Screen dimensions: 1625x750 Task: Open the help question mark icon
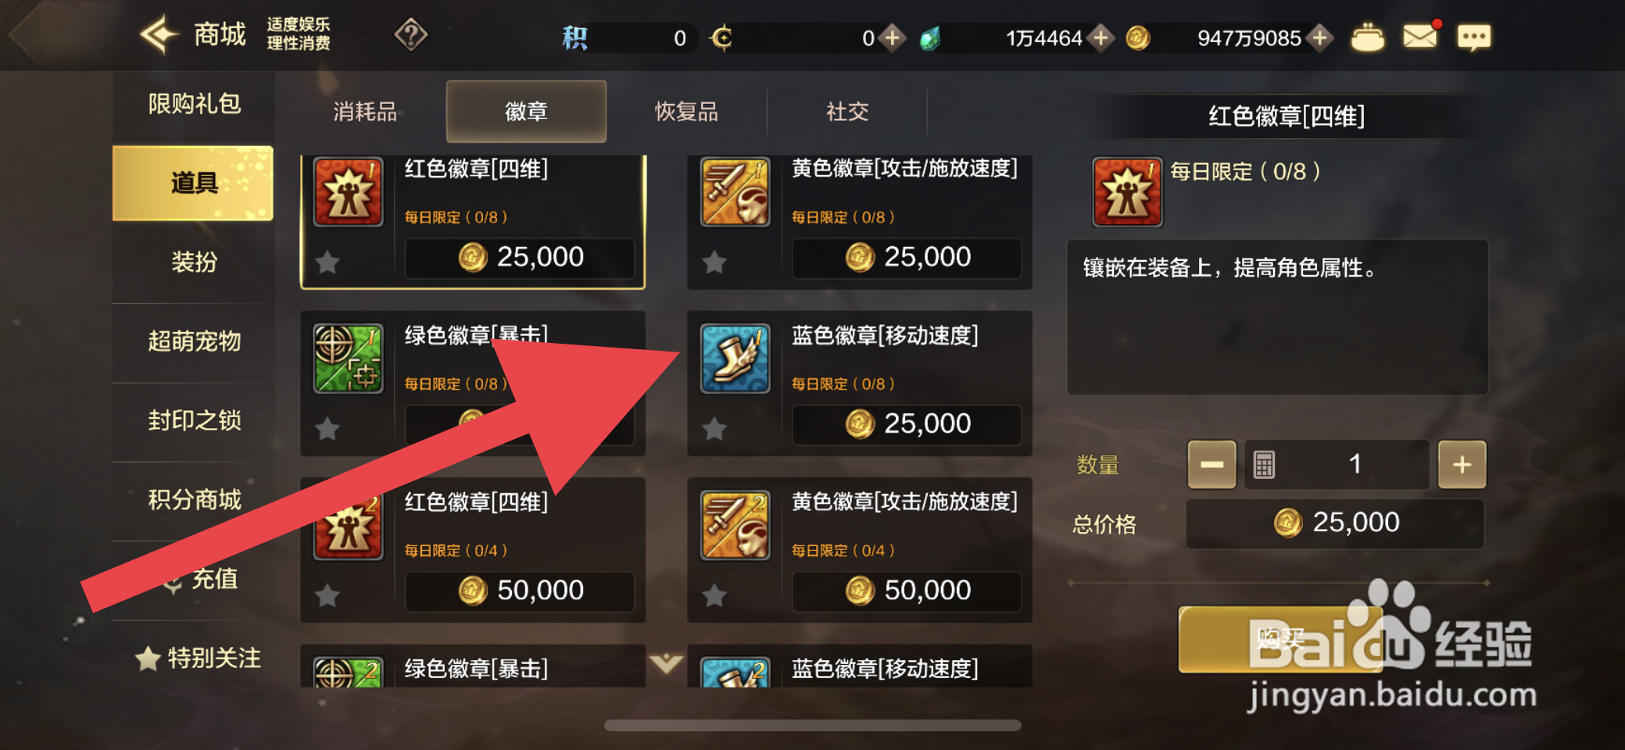click(410, 35)
